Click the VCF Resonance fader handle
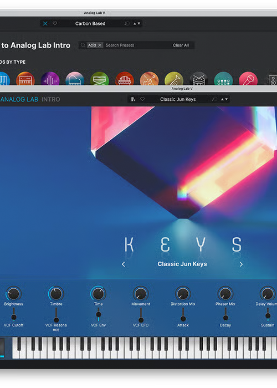This screenshot has width=277, height=388. click(x=57, y=320)
